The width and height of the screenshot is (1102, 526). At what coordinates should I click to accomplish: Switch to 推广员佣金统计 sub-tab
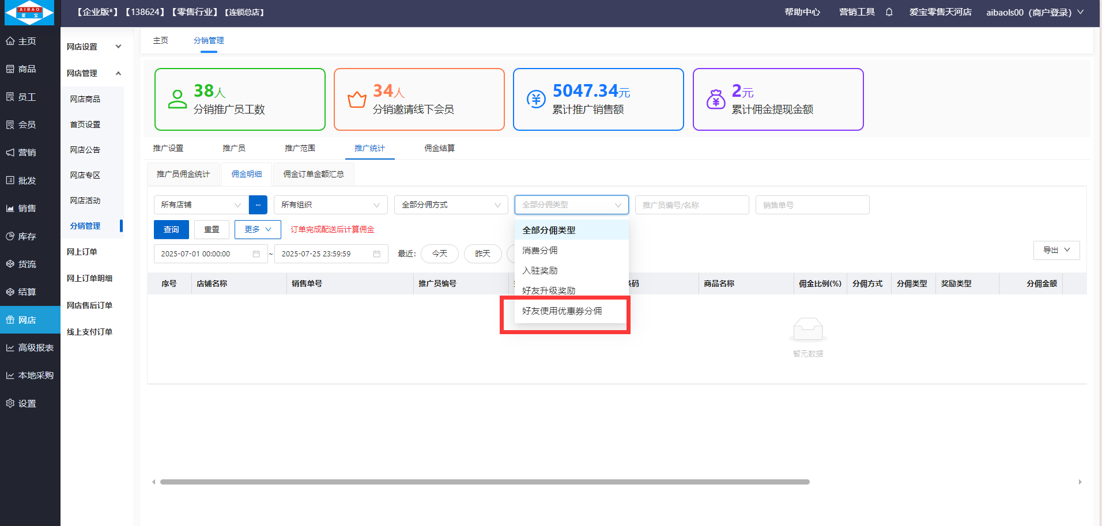tap(183, 174)
